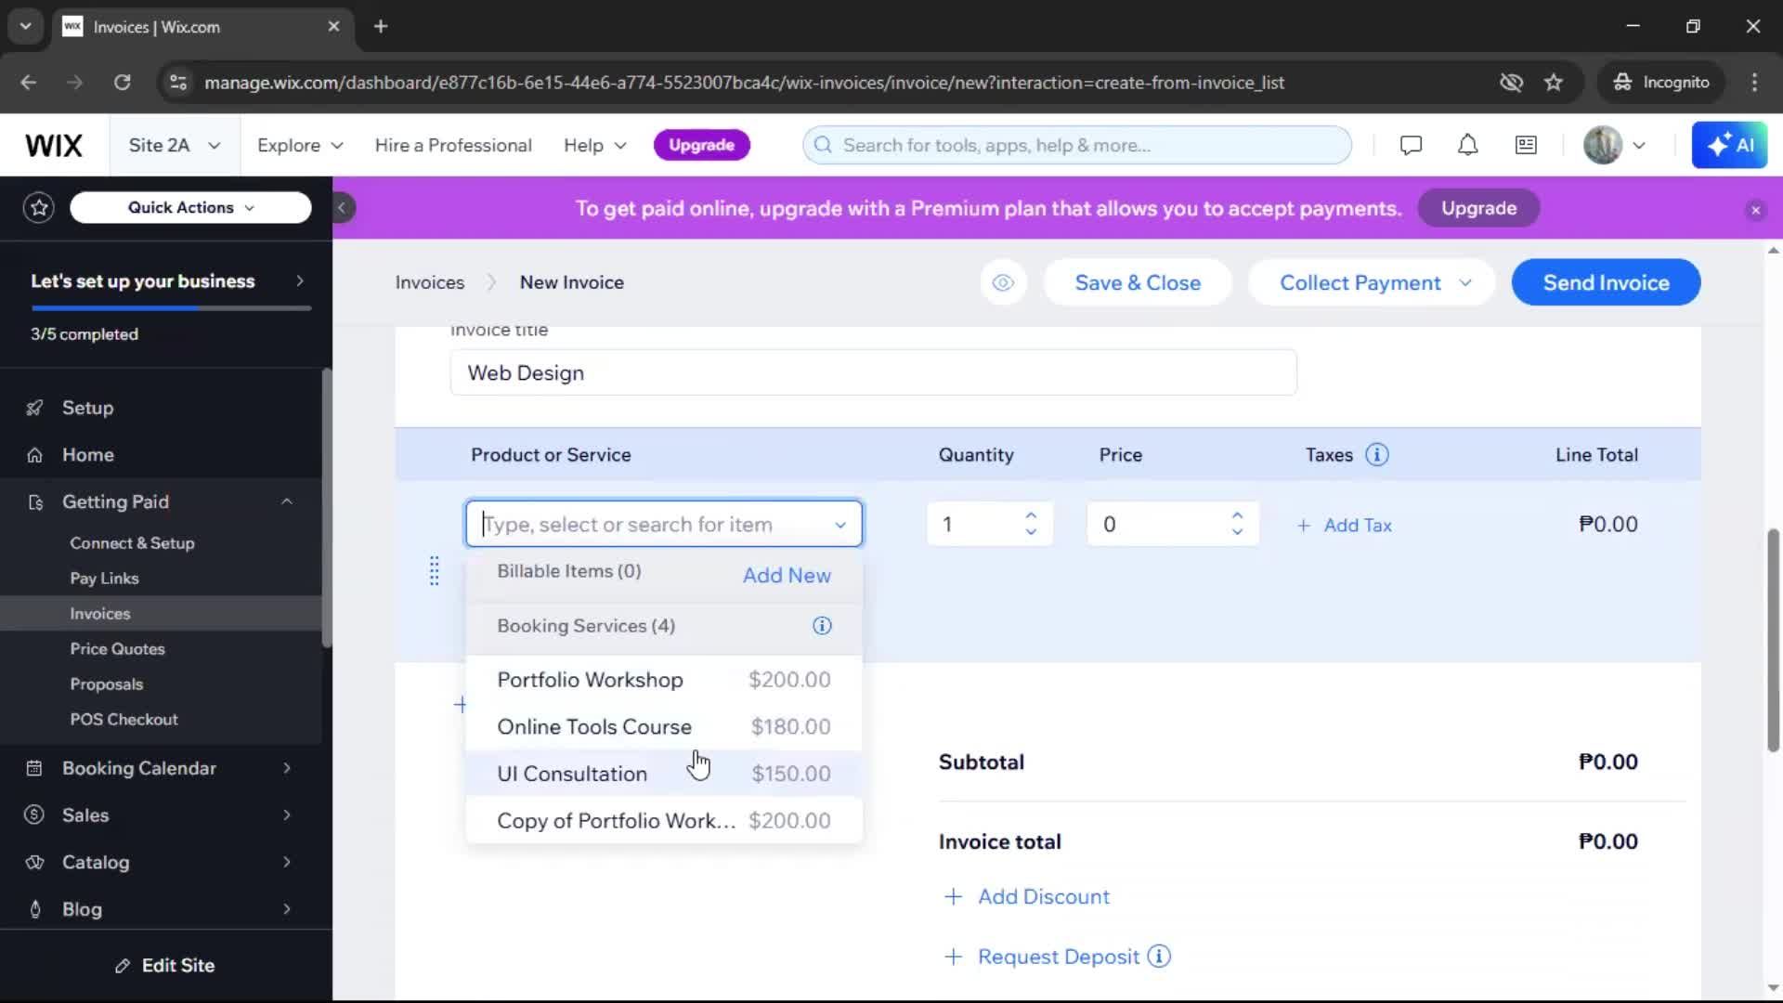Click Save & Close button
The height and width of the screenshot is (1003, 1783).
1138,283
